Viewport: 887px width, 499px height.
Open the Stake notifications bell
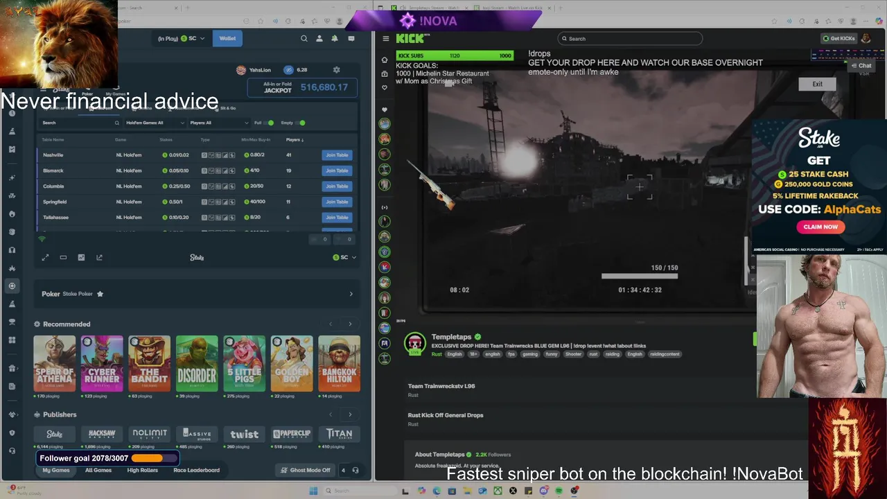335,39
